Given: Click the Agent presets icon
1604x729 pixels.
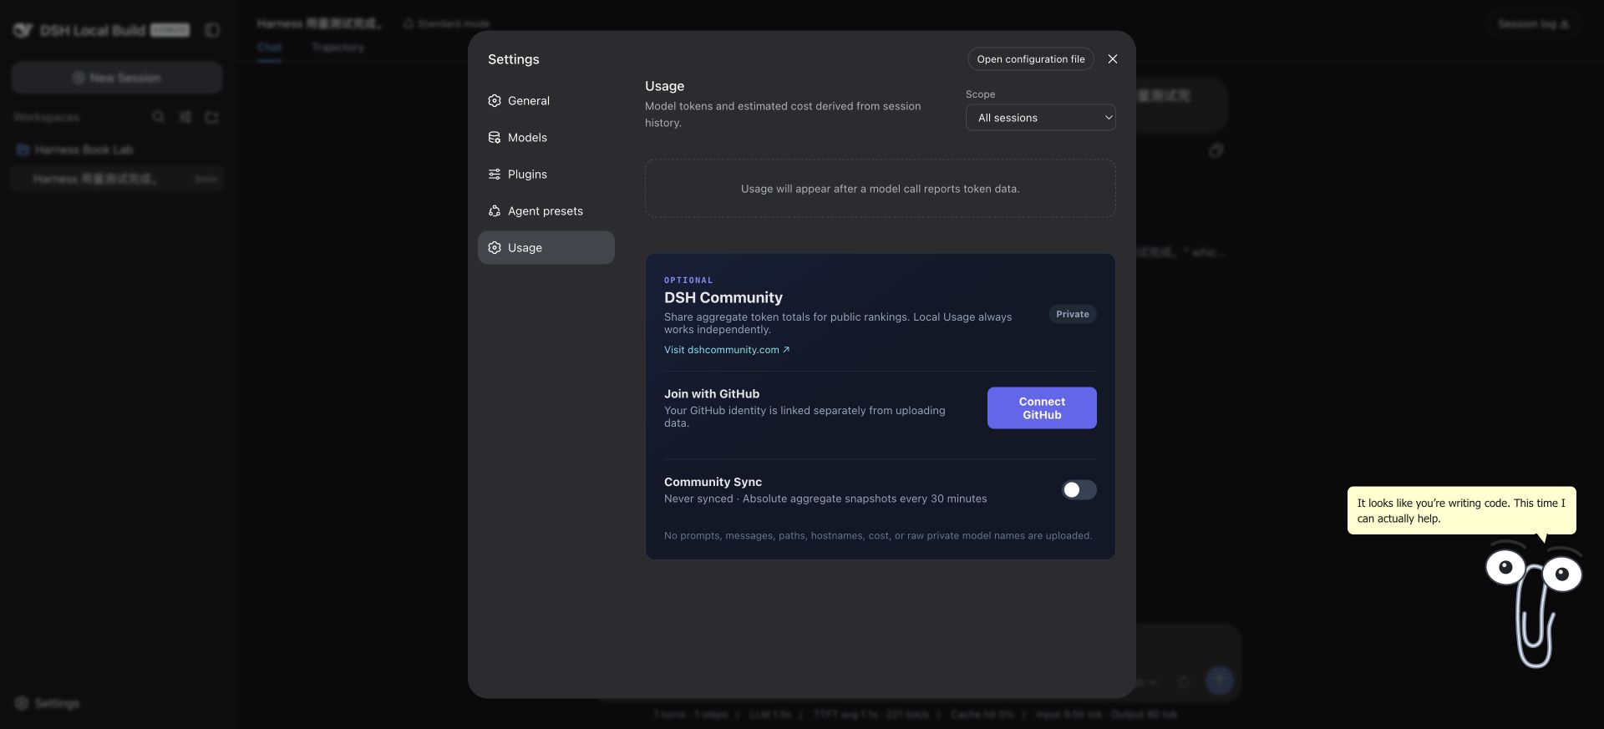Looking at the screenshot, I should (495, 211).
